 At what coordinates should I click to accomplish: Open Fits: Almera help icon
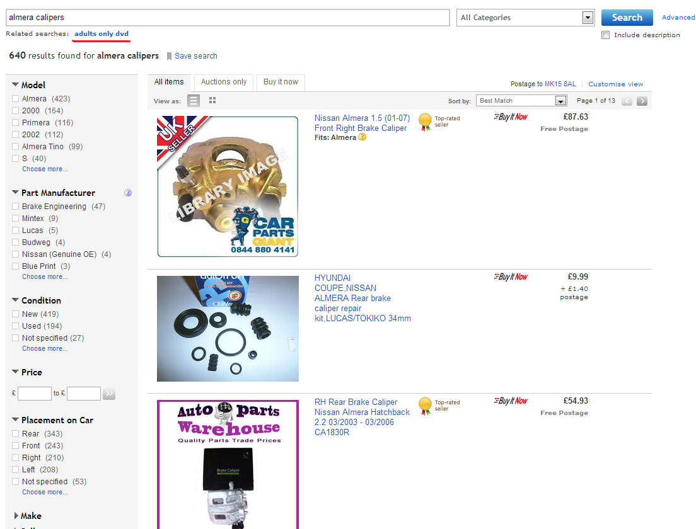pos(362,137)
